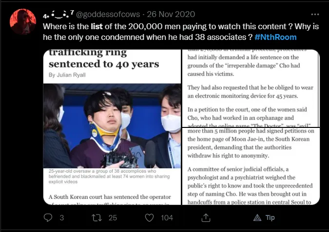Click the reply count 3
This screenshot has width=329, height=232.
62,218
